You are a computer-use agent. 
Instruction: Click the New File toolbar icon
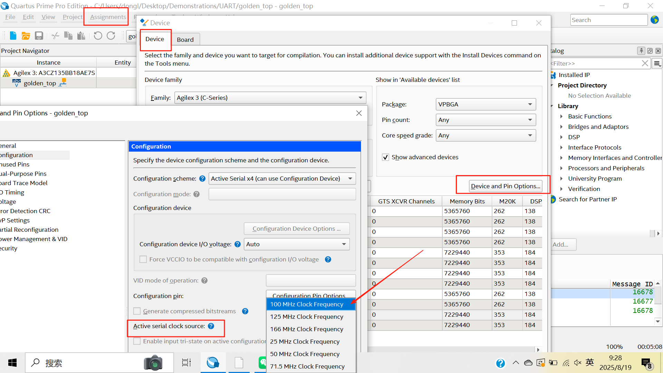point(13,36)
